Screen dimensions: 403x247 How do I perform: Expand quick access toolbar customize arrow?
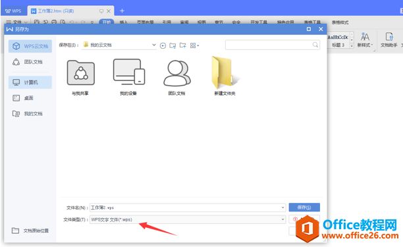pos(92,22)
